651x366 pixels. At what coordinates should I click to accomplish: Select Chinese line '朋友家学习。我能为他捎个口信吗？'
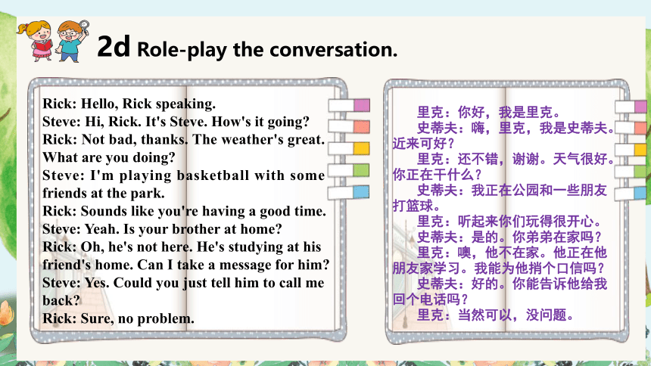(499, 268)
